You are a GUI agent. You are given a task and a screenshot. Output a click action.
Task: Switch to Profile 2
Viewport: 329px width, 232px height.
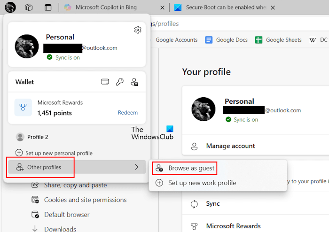[32, 137]
